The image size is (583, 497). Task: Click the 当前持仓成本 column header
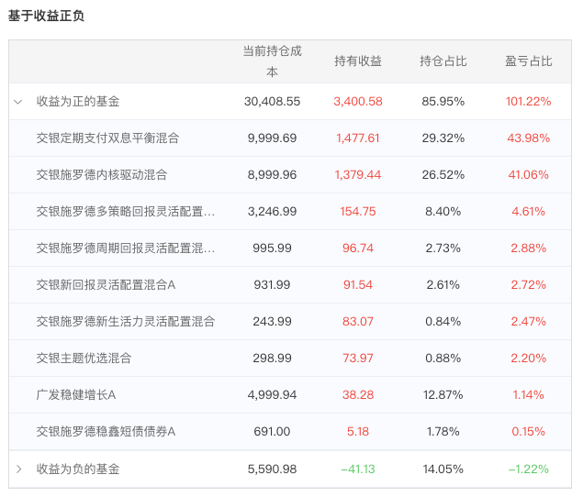click(272, 61)
